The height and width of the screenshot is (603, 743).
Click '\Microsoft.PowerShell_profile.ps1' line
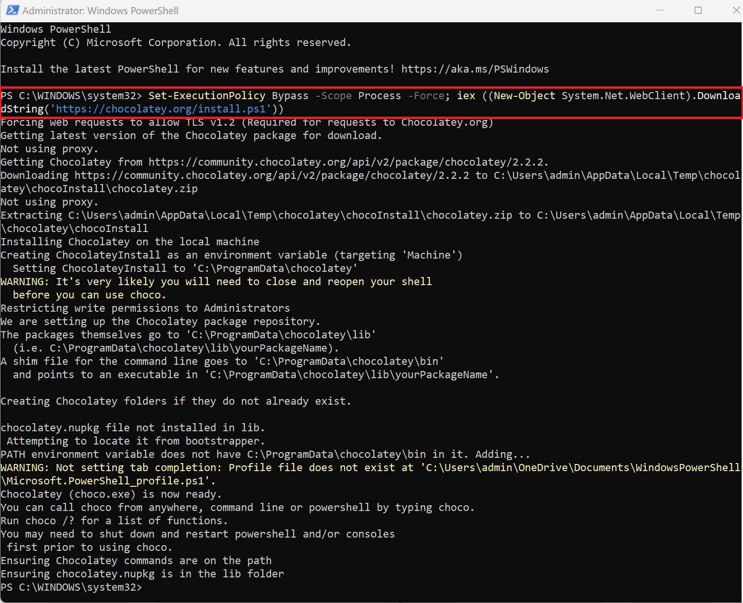tap(108, 481)
